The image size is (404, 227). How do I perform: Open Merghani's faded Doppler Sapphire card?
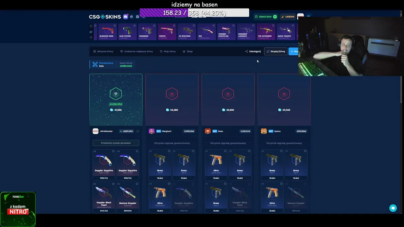[x=184, y=198]
